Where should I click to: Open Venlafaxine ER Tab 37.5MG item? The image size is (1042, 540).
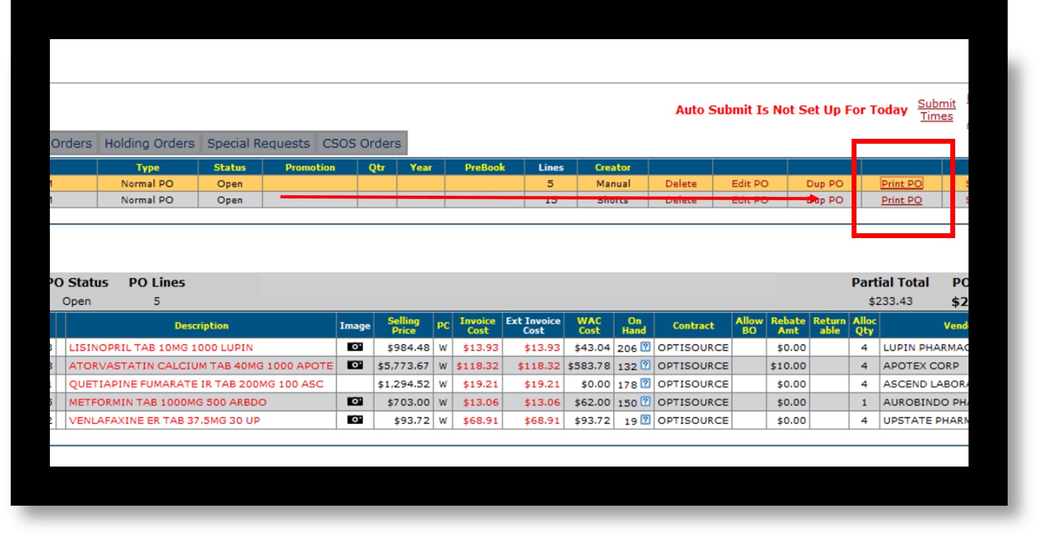pyautogui.click(x=164, y=420)
